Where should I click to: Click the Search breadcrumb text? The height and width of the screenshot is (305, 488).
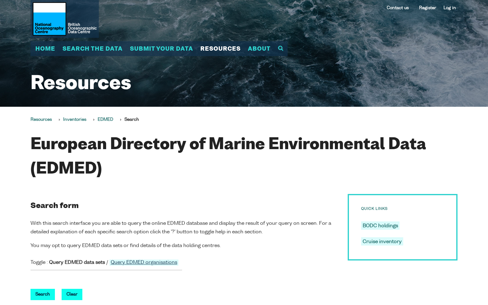pyautogui.click(x=132, y=120)
